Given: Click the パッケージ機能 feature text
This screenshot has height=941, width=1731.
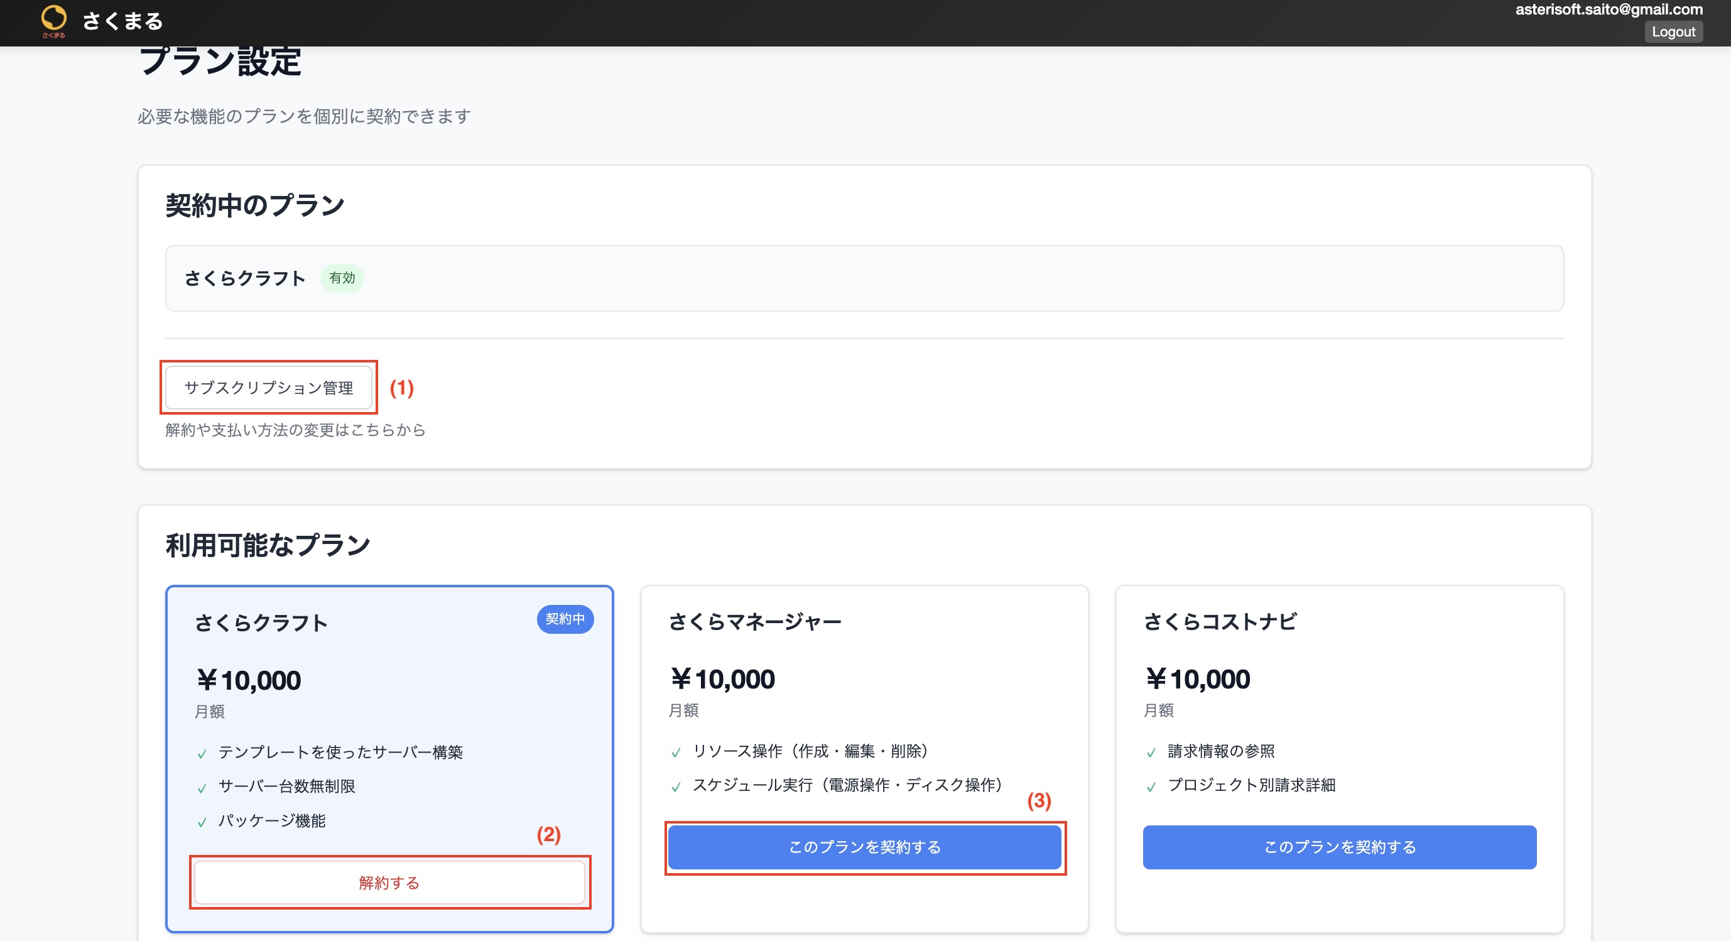Looking at the screenshot, I should pos(272,820).
